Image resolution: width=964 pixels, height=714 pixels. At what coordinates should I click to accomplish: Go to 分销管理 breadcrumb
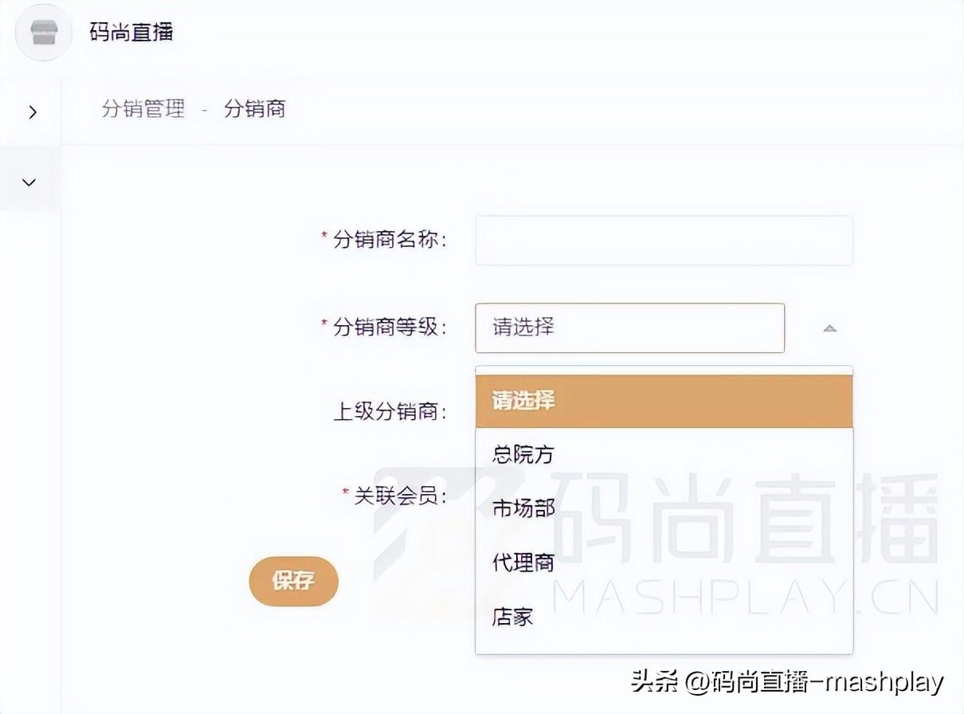[x=143, y=108]
